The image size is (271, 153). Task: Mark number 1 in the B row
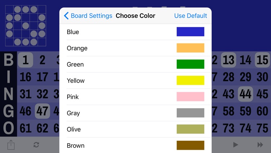pyautogui.click(x=26, y=60)
